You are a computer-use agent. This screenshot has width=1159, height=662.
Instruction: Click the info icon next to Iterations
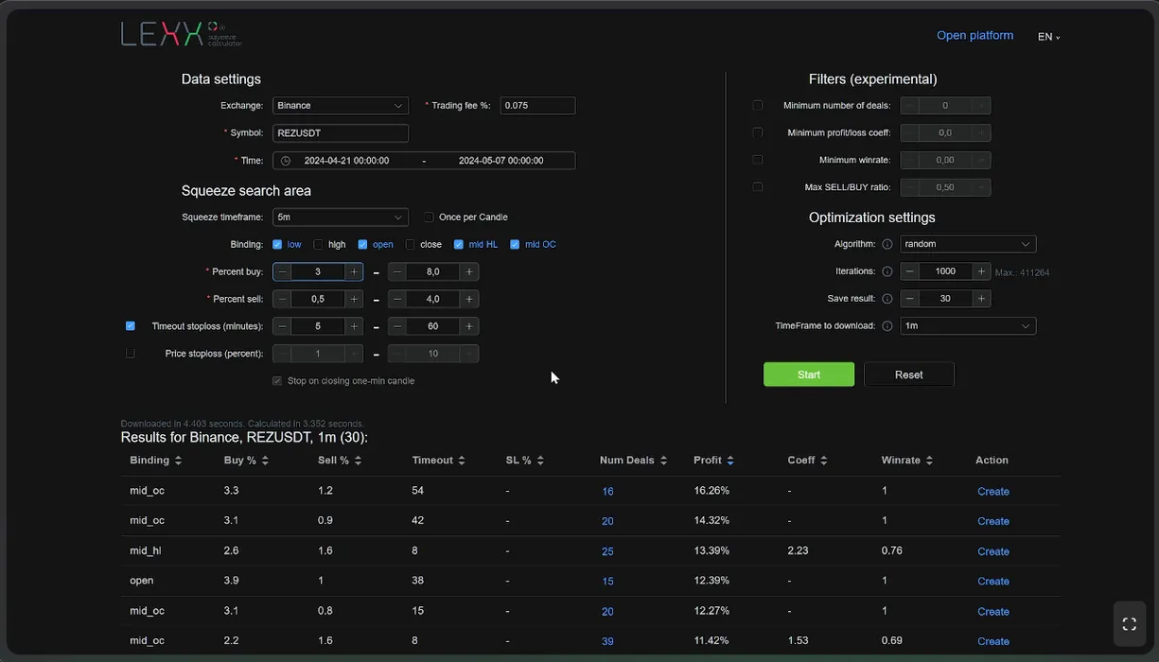coord(887,271)
